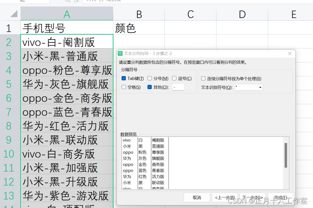Screen dimensions: 313x208
Task: Click 蓝色 in the data preview
Action: click(142, 171)
